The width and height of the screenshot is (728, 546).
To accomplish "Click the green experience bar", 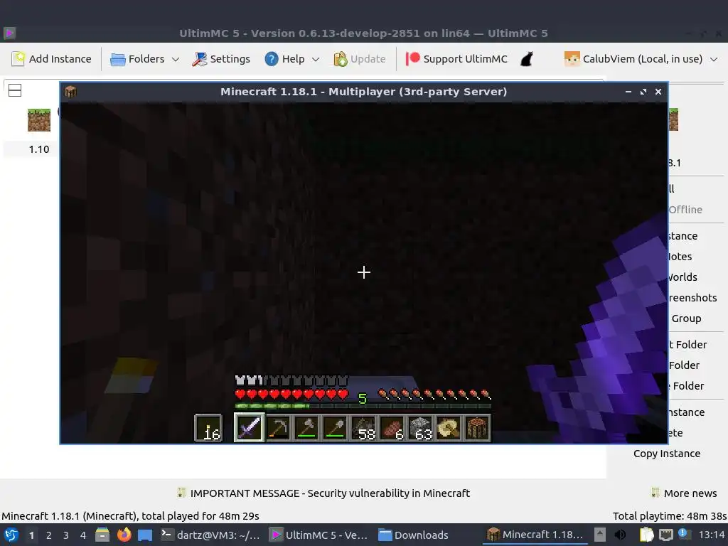I will click(x=363, y=406).
